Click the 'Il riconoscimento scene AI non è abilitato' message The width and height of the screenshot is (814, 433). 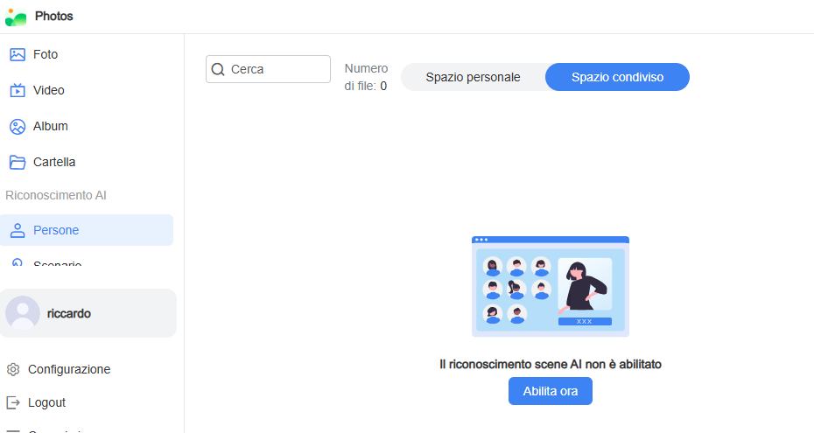(x=551, y=365)
